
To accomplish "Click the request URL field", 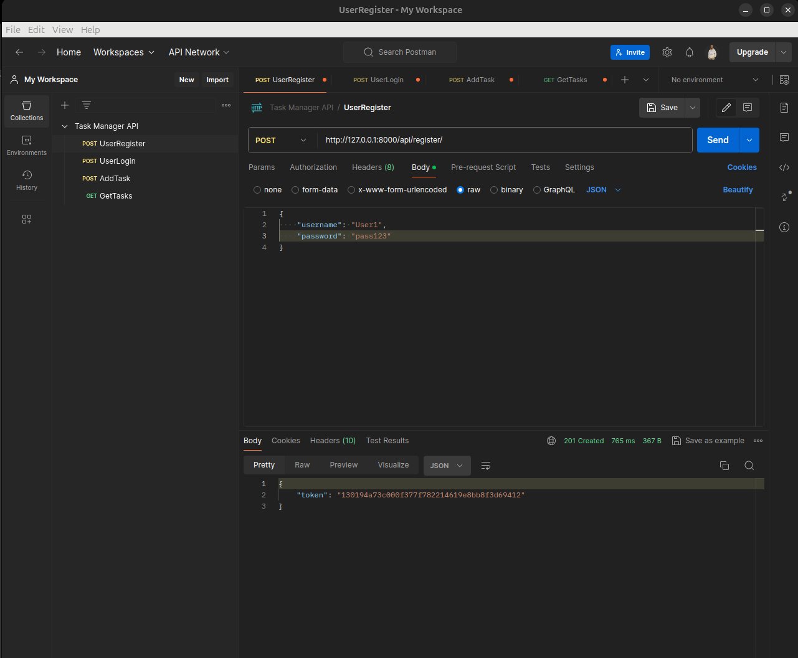I will (x=505, y=140).
